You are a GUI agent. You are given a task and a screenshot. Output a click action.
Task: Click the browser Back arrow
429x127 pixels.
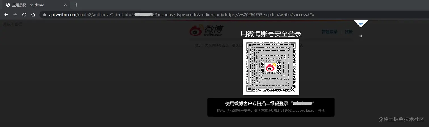[x=6, y=14]
